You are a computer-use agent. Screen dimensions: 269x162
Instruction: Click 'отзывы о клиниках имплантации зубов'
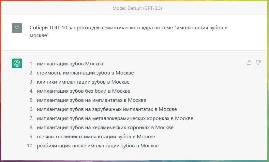pos(96,137)
